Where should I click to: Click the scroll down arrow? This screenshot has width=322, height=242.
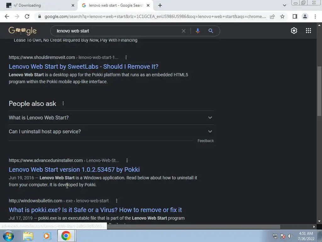[319, 221]
